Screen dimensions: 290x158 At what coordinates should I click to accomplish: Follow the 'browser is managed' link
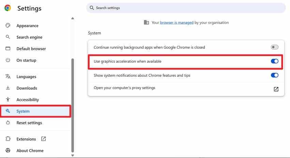click(x=177, y=22)
